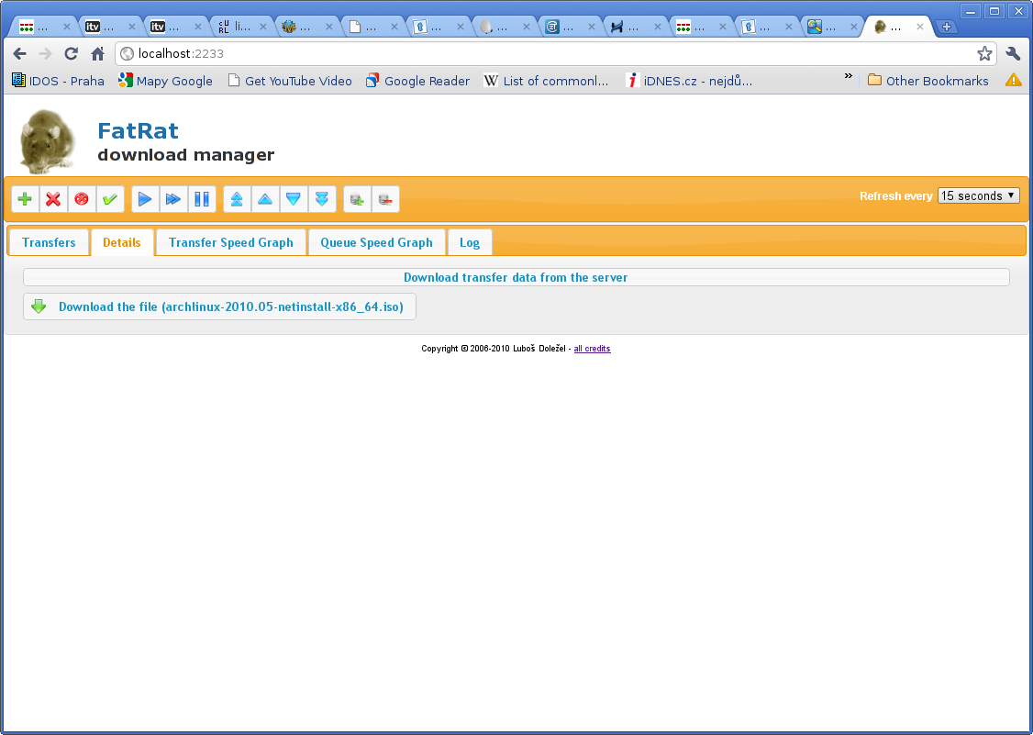This screenshot has height=735, width=1033.
Task: Click the blue play resume transfer icon
Action: coord(145,199)
